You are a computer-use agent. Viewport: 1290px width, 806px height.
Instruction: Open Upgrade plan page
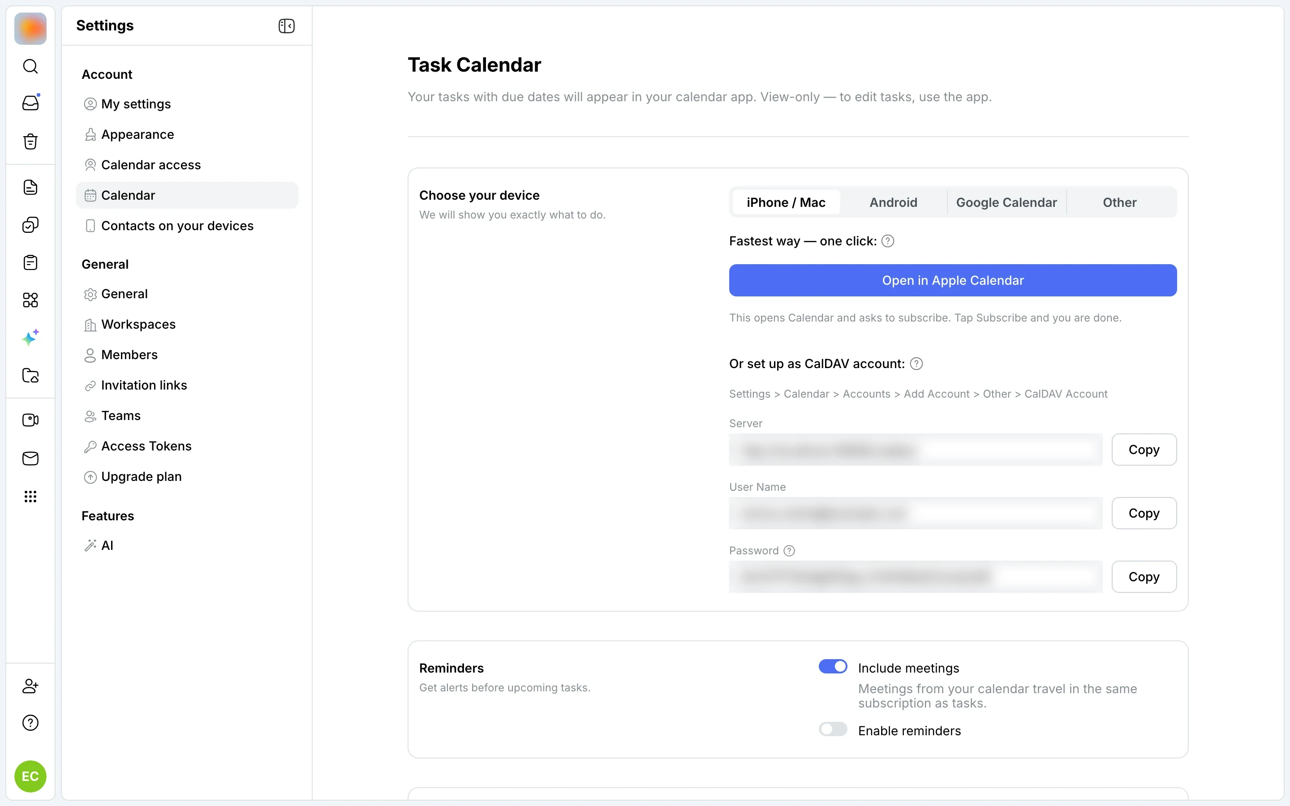pos(187,476)
